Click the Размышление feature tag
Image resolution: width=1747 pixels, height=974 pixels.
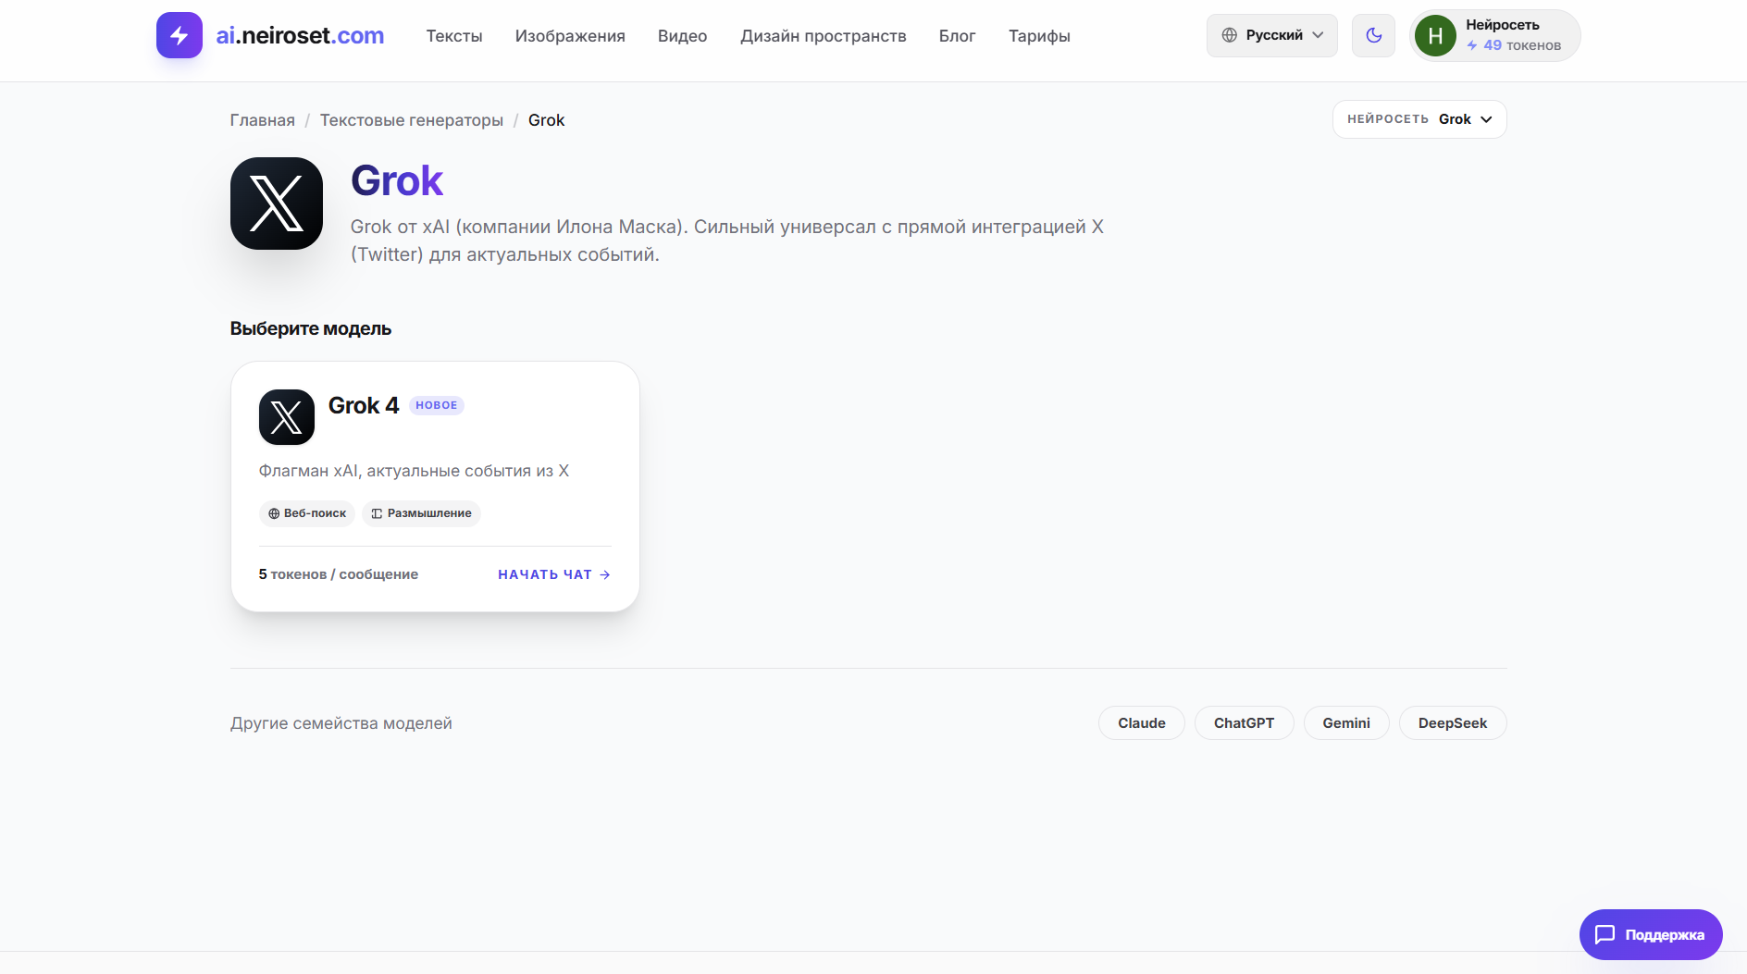click(421, 513)
